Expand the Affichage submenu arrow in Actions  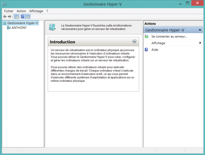200,43
